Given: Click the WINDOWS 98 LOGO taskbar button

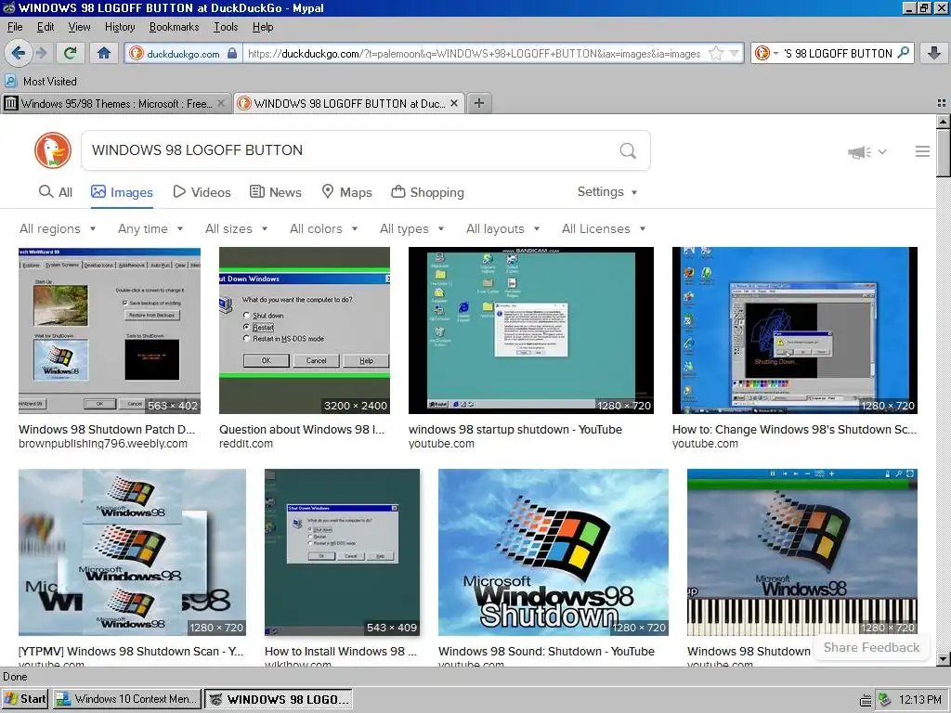Looking at the screenshot, I should [279, 699].
